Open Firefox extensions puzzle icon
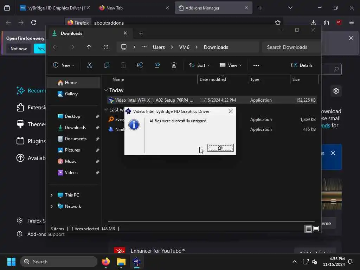 326,22
